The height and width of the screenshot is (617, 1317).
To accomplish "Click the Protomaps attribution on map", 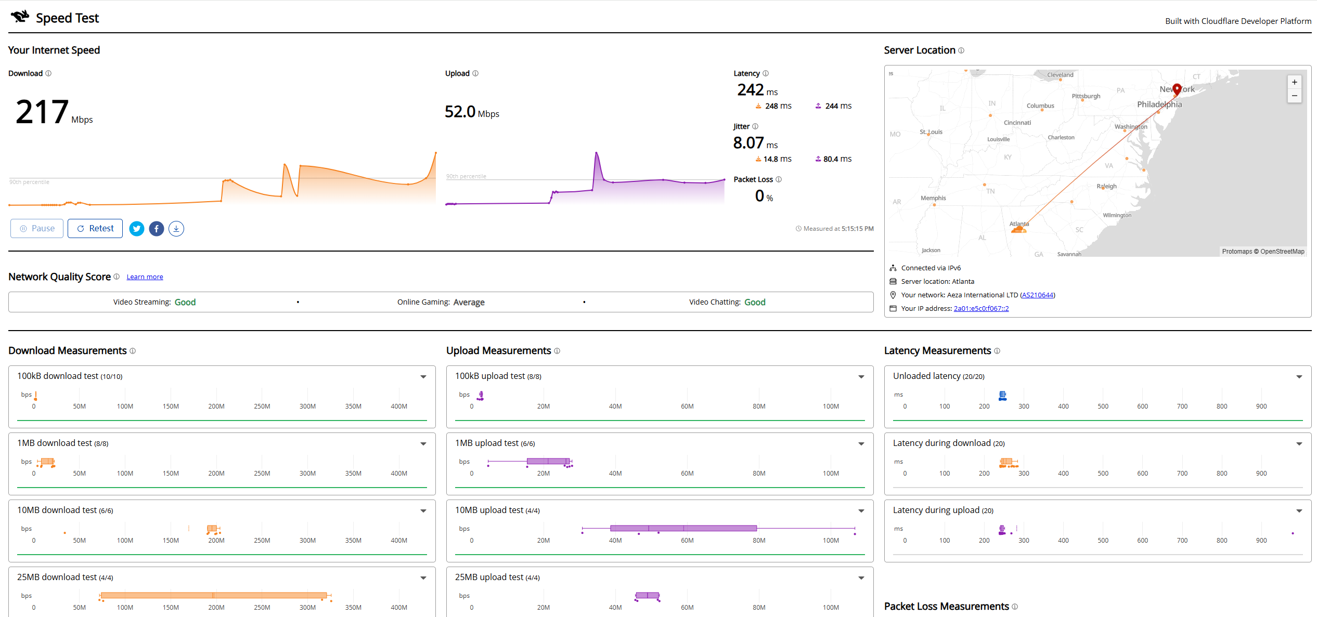I will point(1237,252).
